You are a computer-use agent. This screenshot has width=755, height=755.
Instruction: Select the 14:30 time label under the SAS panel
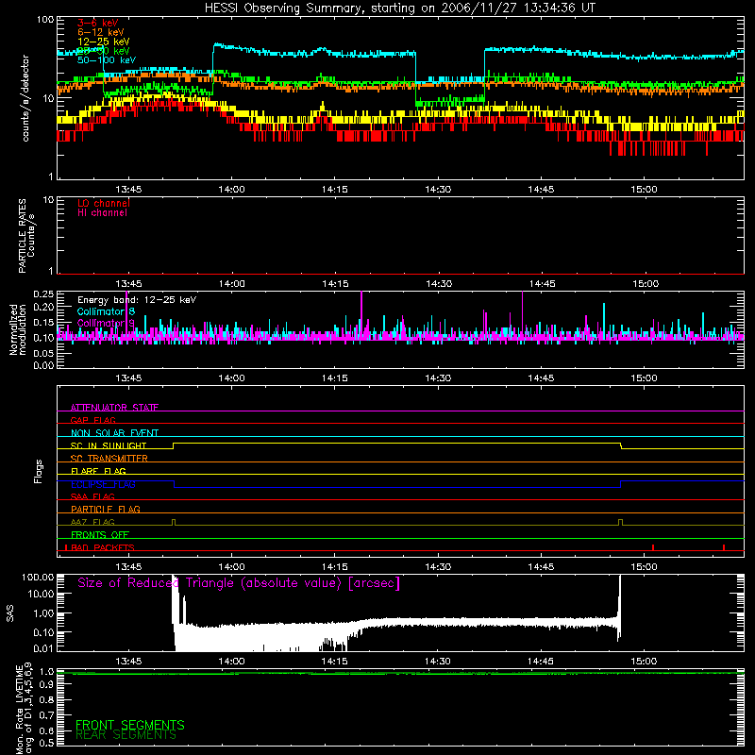click(x=438, y=662)
